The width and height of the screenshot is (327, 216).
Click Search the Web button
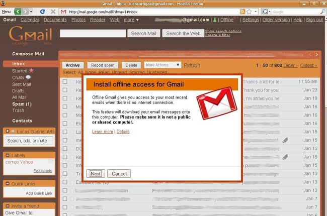tap(183, 33)
